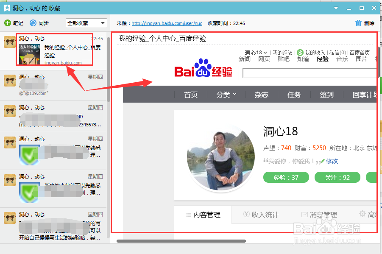Delete this favorite using the trash icon

coord(358,23)
